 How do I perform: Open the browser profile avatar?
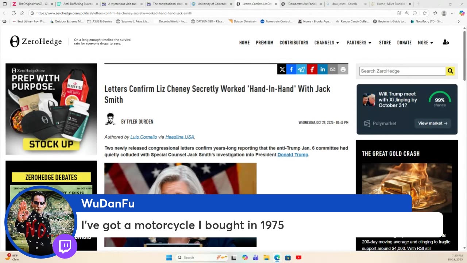click(x=444, y=13)
